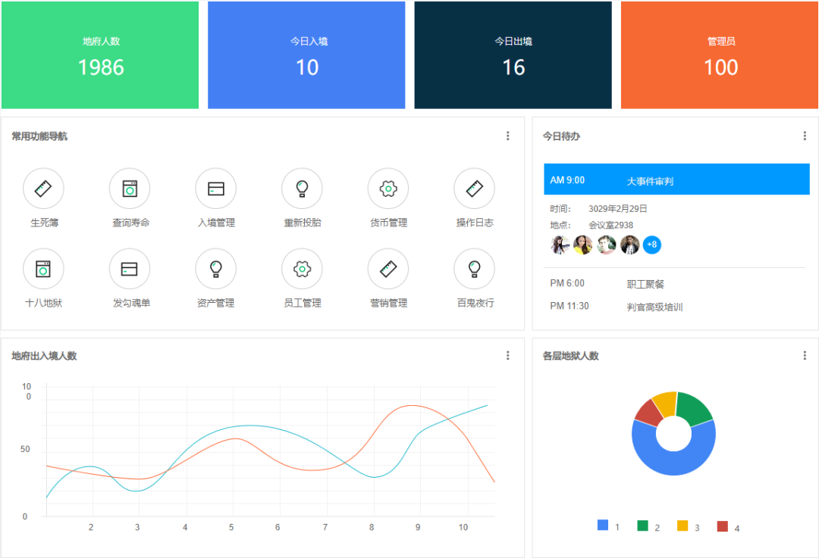The width and height of the screenshot is (819, 558).
Task: Toggle legend item 2 in donut chart
Action: 648,526
